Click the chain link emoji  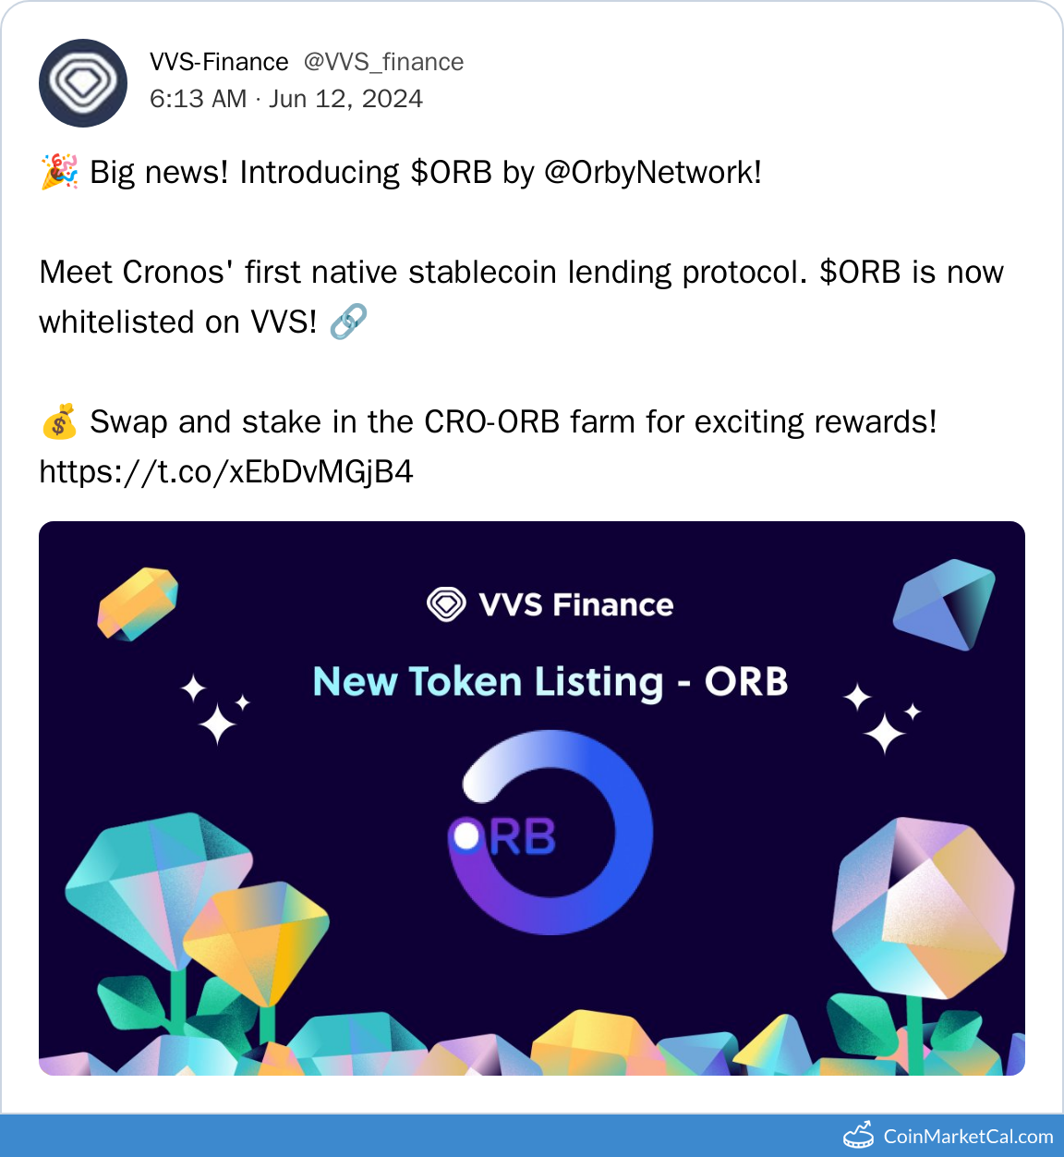[x=348, y=322]
